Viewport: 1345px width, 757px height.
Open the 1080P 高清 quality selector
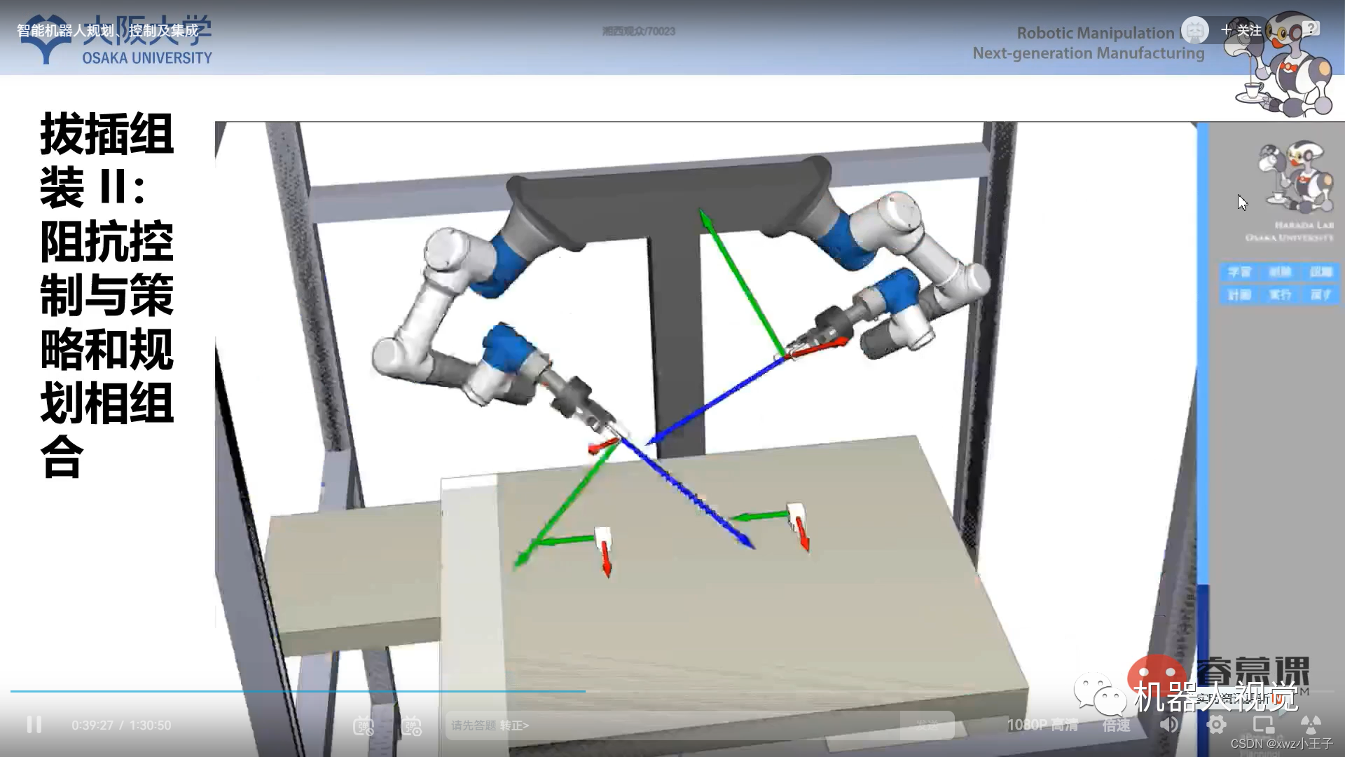pyautogui.click(x=1042, y=725)
